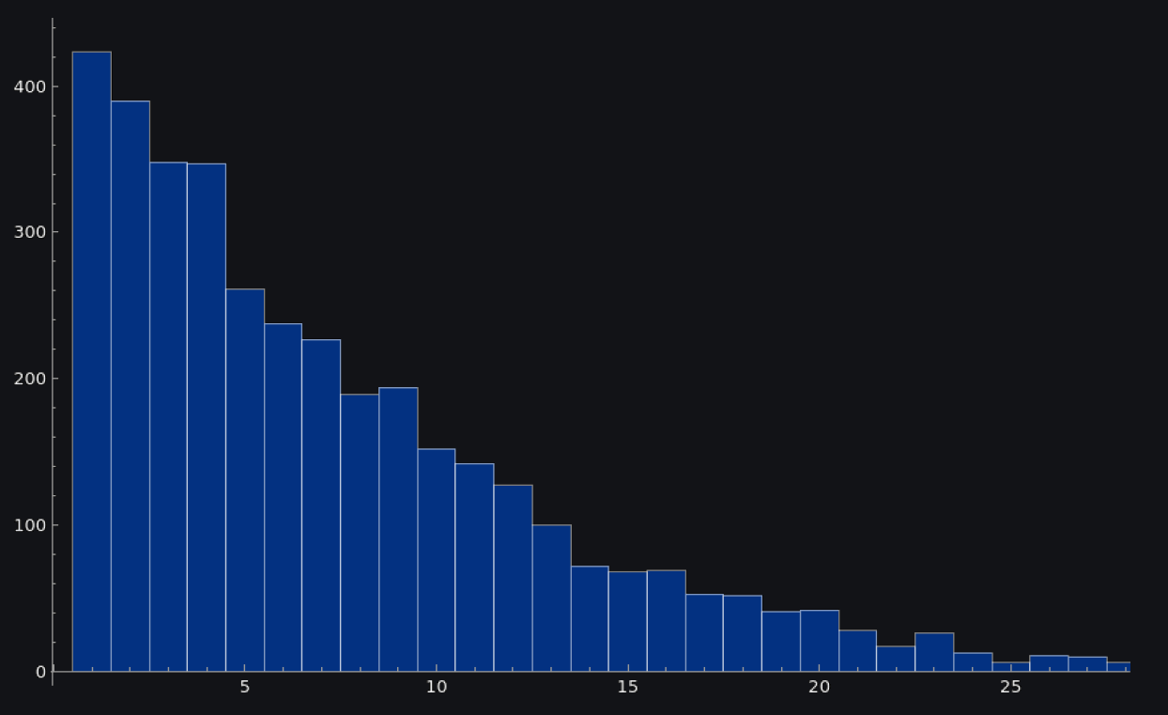Select the bar directly above x-axis 20

820,641
